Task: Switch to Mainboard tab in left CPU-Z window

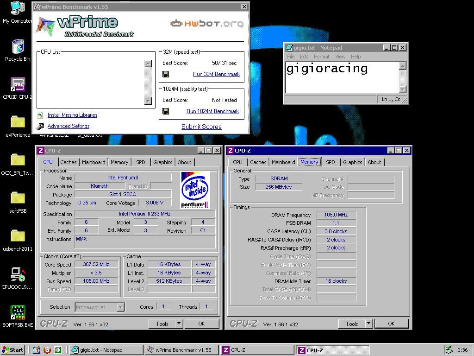Action: coord(94,162)
